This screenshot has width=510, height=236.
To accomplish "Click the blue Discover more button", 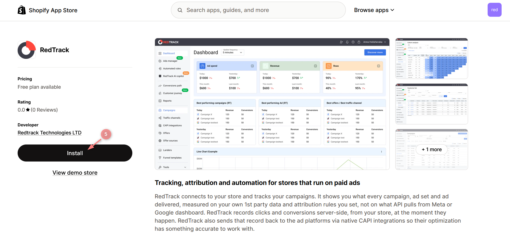I will coord(375,52).
